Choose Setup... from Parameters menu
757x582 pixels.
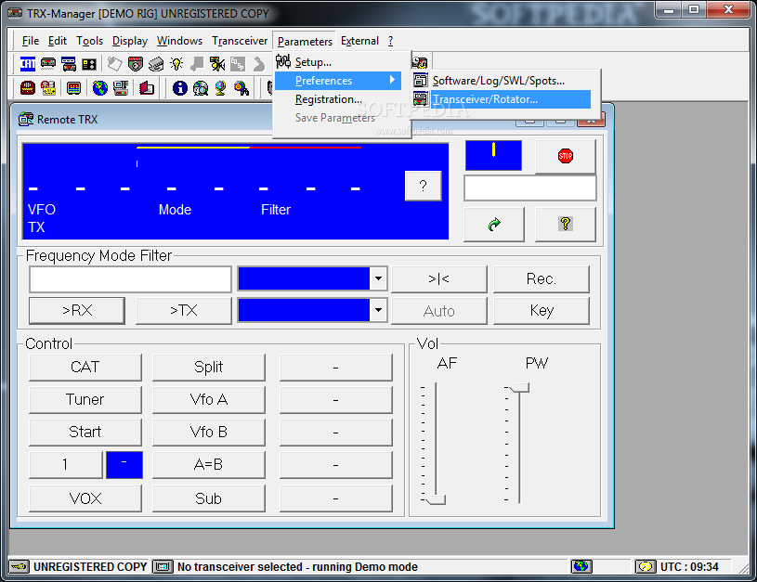(x=338, y=62)
